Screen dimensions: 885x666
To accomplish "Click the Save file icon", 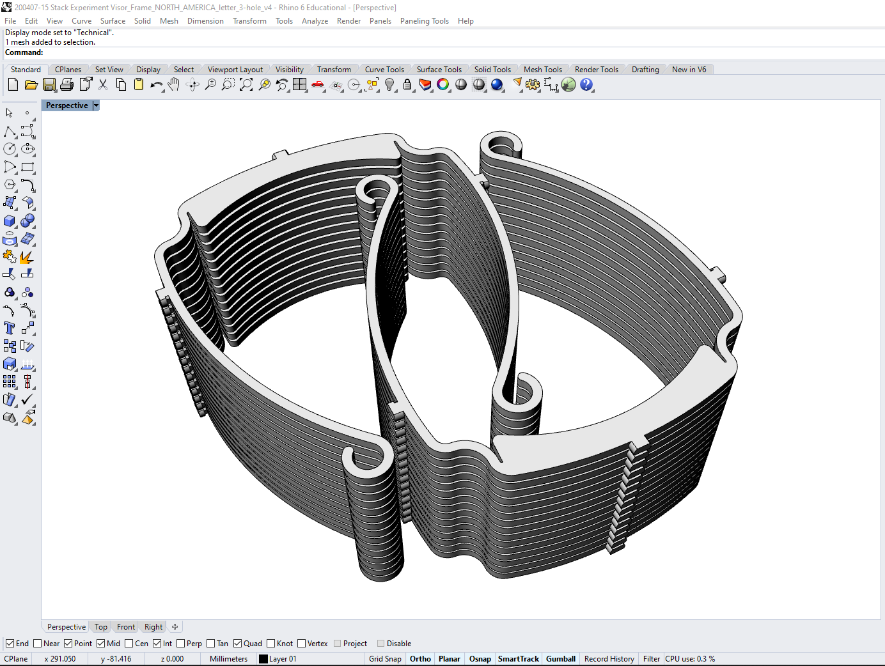I will [x=49, y=84].
